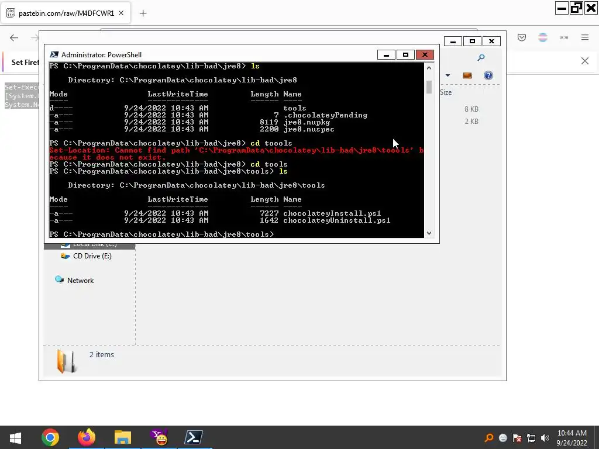Click PowerShell scrollbar up arrow

point(429,68)
